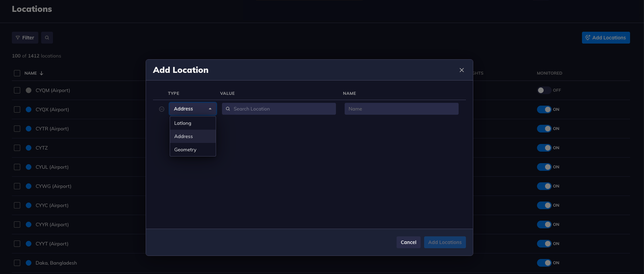
Task: Click the blue status dot for CYYT
Action: [29, 244]
